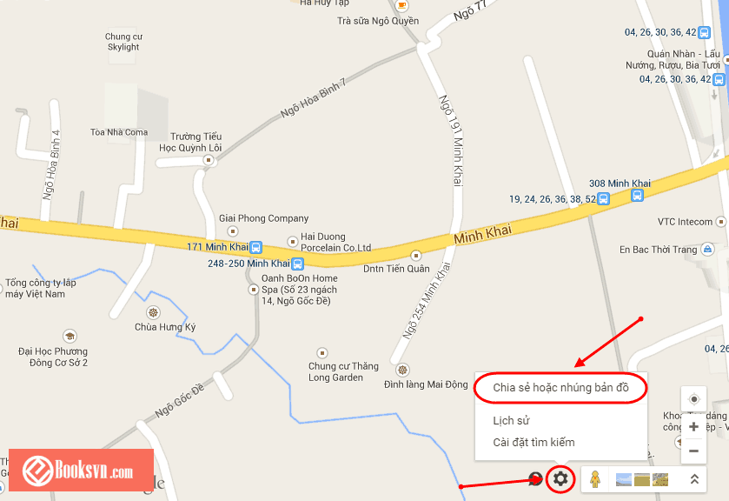The width and height of the screenshot is (729, 501).
Task: Open the 'Lịch sử' menu entry
Action: [511, 420]
